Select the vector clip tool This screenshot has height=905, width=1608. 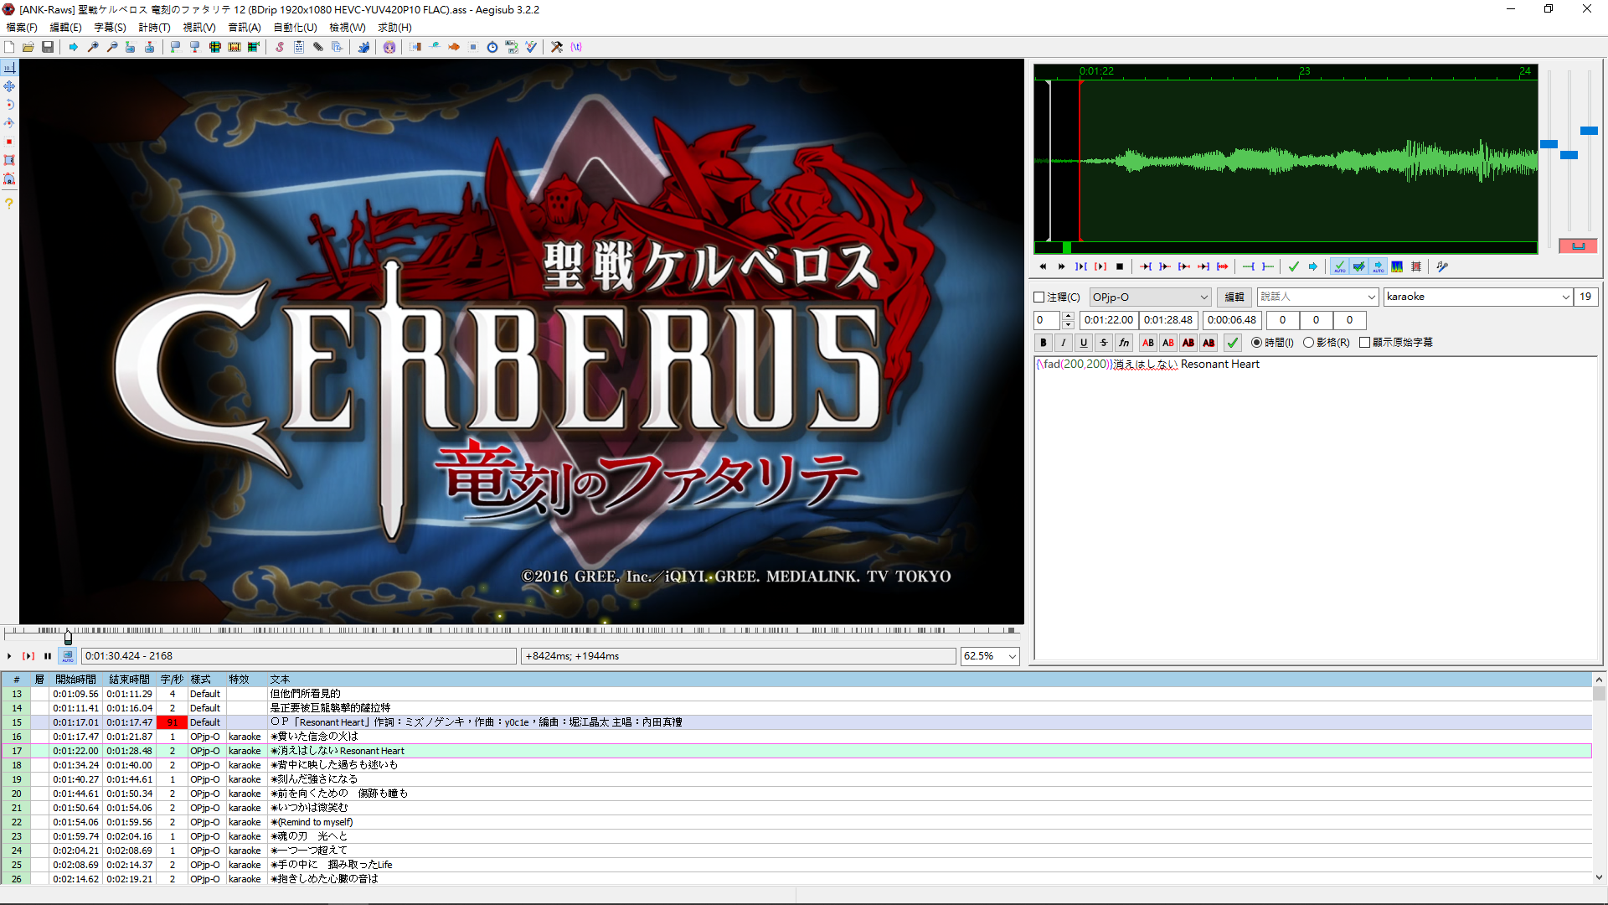(9, 178)
